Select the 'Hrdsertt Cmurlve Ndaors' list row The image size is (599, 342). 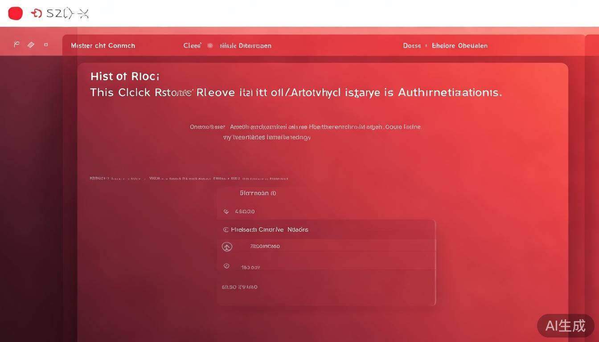click(270, 230)
